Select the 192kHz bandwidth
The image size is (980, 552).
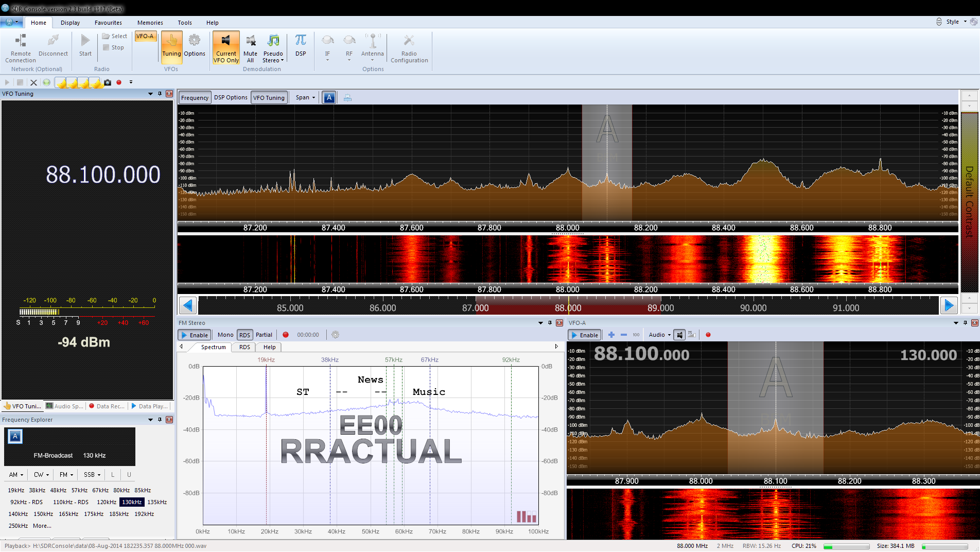coord(144,514)
